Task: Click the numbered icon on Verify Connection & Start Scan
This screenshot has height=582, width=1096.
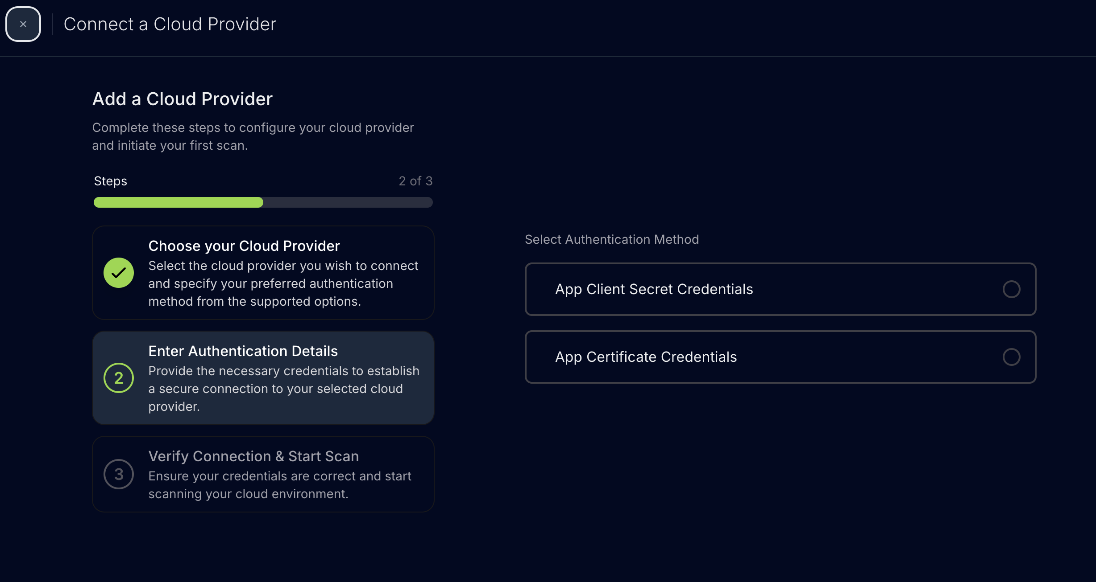Action: click(x=118, y=474)
